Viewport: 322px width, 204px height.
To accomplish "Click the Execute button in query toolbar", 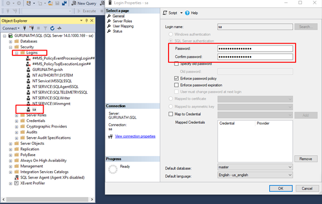I will (x=87, y=11).
